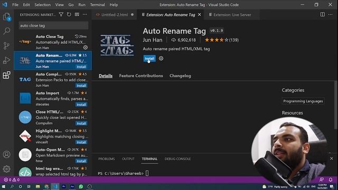Open the Terminal menu
Image resolution: width=338 pixels, height=190 pixels.
97,5
